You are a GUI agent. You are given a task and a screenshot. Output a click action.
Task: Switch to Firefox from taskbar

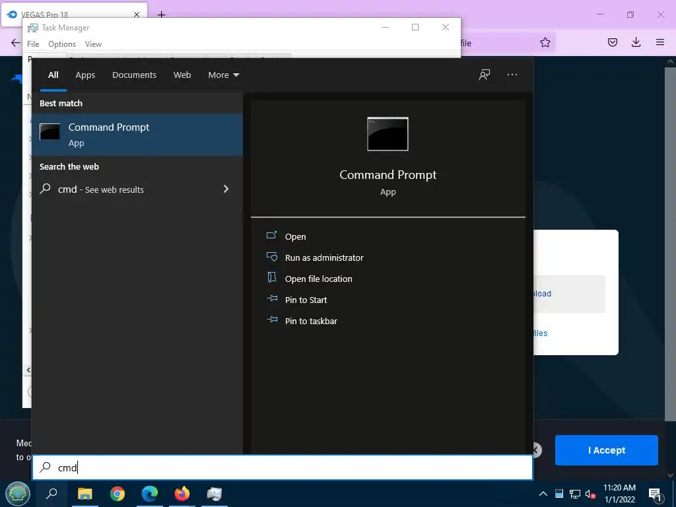(182, 494)
